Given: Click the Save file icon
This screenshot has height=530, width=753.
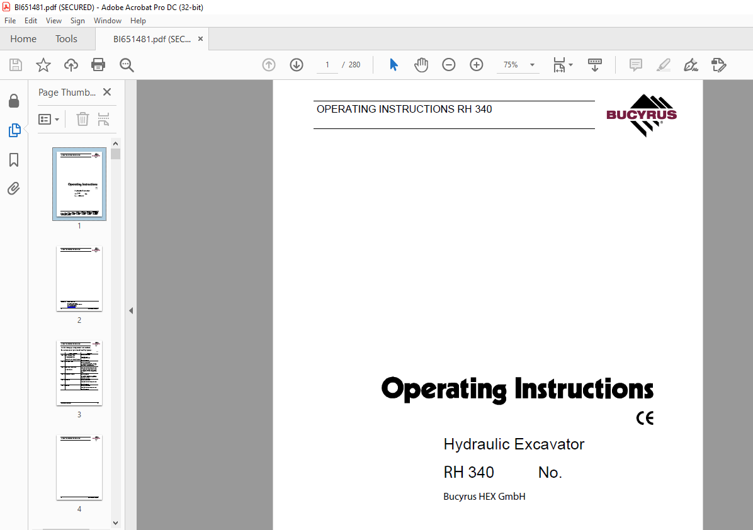Looking at the screenshot, I should [x=16, y=65].
